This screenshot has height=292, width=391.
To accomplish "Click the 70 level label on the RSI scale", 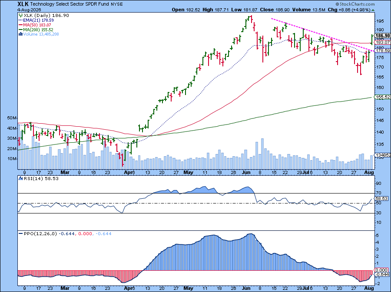I will click(x=378, y=193).
